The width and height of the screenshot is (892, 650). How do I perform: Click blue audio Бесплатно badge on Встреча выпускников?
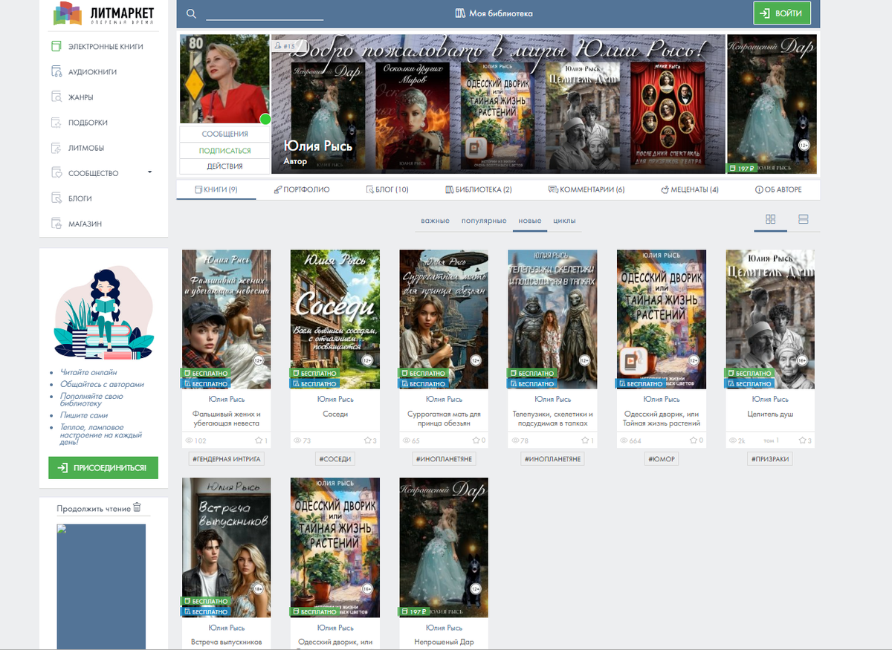206,612
